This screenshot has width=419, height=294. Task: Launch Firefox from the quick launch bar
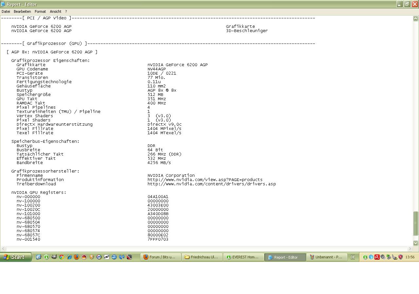(77, 257)
